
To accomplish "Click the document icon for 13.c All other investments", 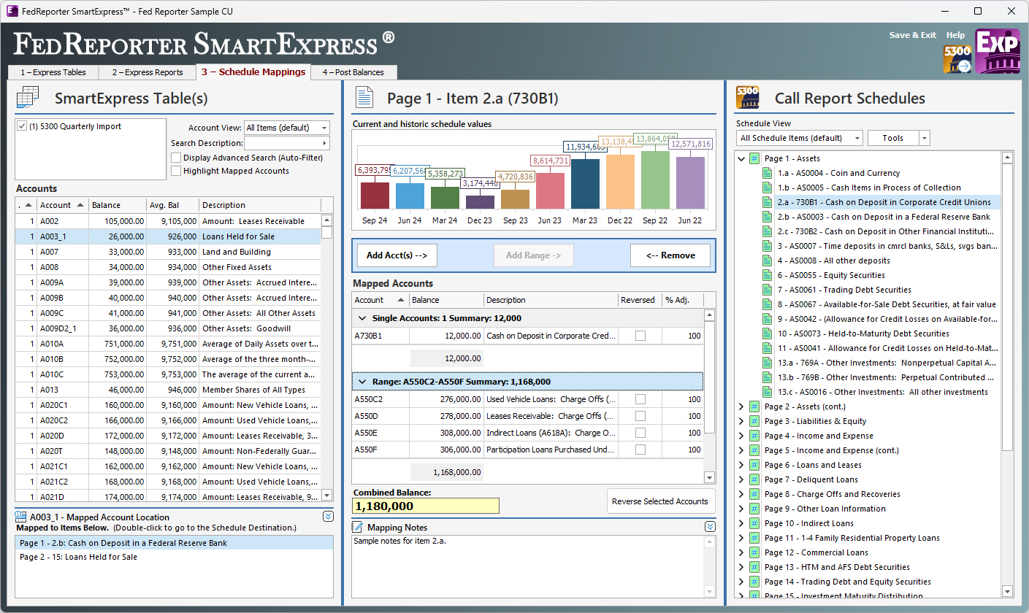I will (767, 392).
